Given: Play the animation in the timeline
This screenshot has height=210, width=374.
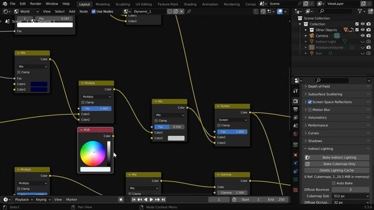Looking at the screenshot, I should pos(151,199).
